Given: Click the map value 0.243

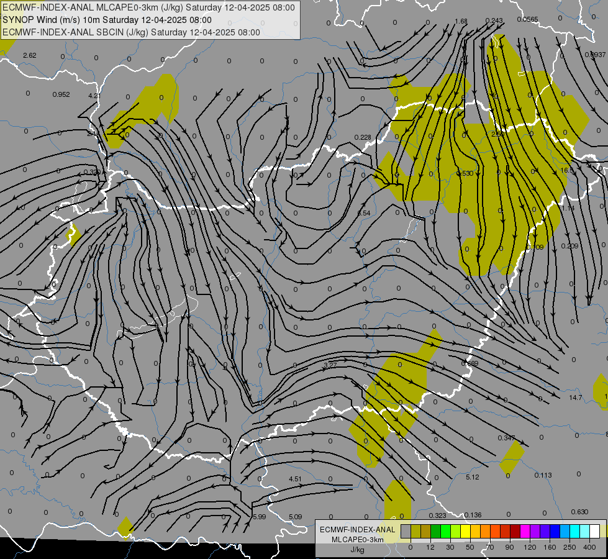Looking at the screenshot, I should (494, 20).
